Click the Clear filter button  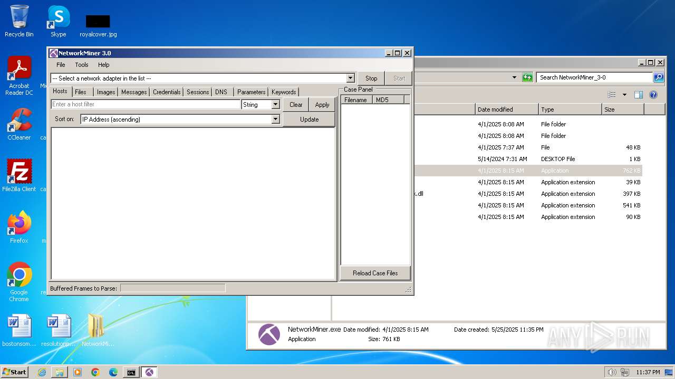click(x=296, y=104)
